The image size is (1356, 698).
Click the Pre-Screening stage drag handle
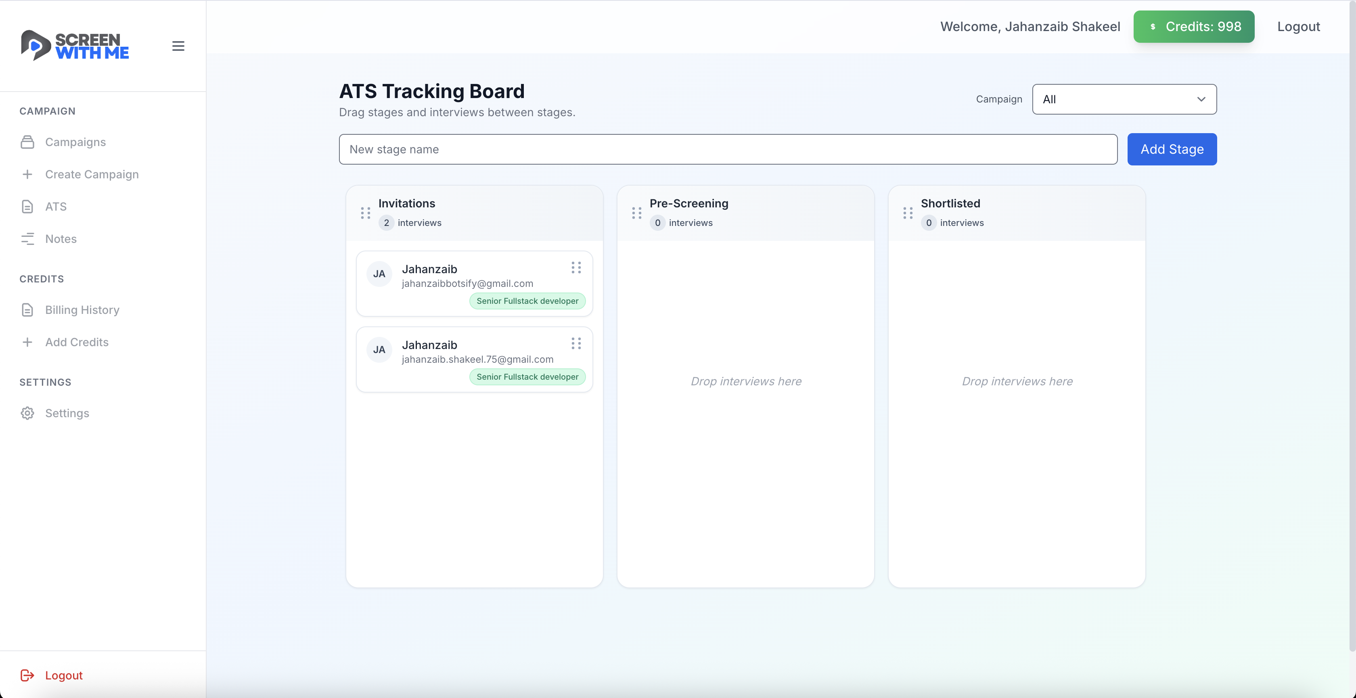(636, 213)
